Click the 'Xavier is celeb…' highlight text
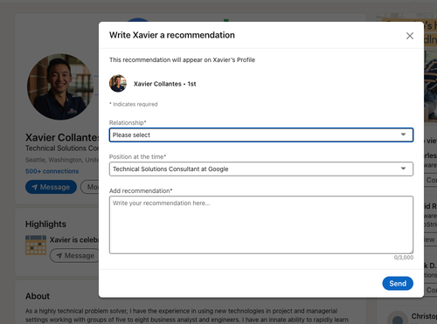The image size is (437, 324). 74,240
